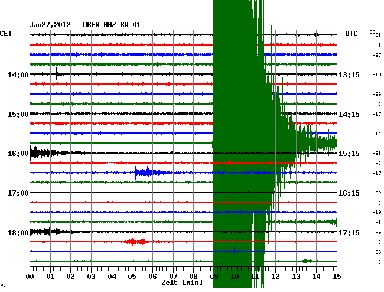Viewport: 384px width, 292px height.
Task: Select DC offset value -14
Action: 376,134
